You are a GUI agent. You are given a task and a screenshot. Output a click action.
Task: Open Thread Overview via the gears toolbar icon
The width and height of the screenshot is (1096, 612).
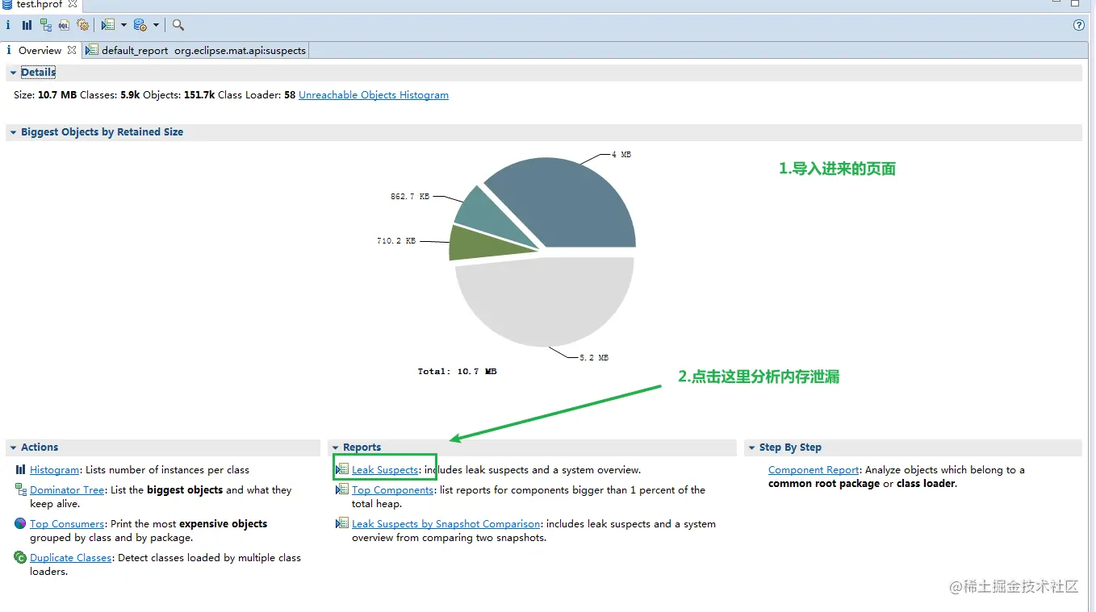[x=82, y=25]
